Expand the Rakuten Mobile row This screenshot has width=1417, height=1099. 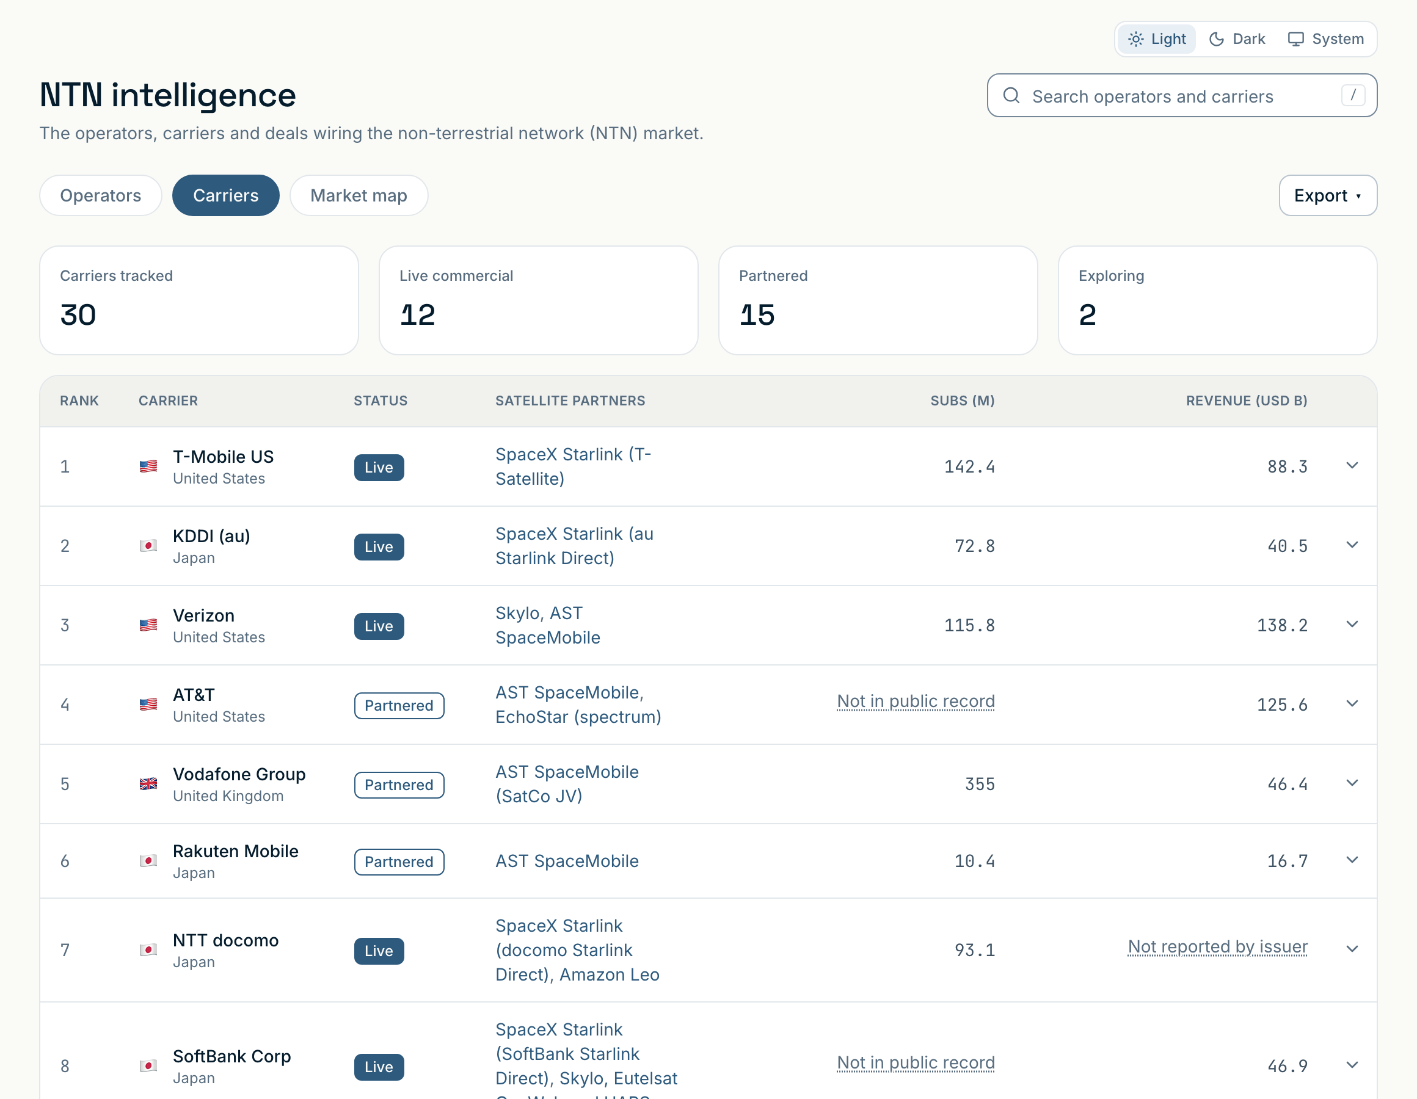click(1352, 860)
